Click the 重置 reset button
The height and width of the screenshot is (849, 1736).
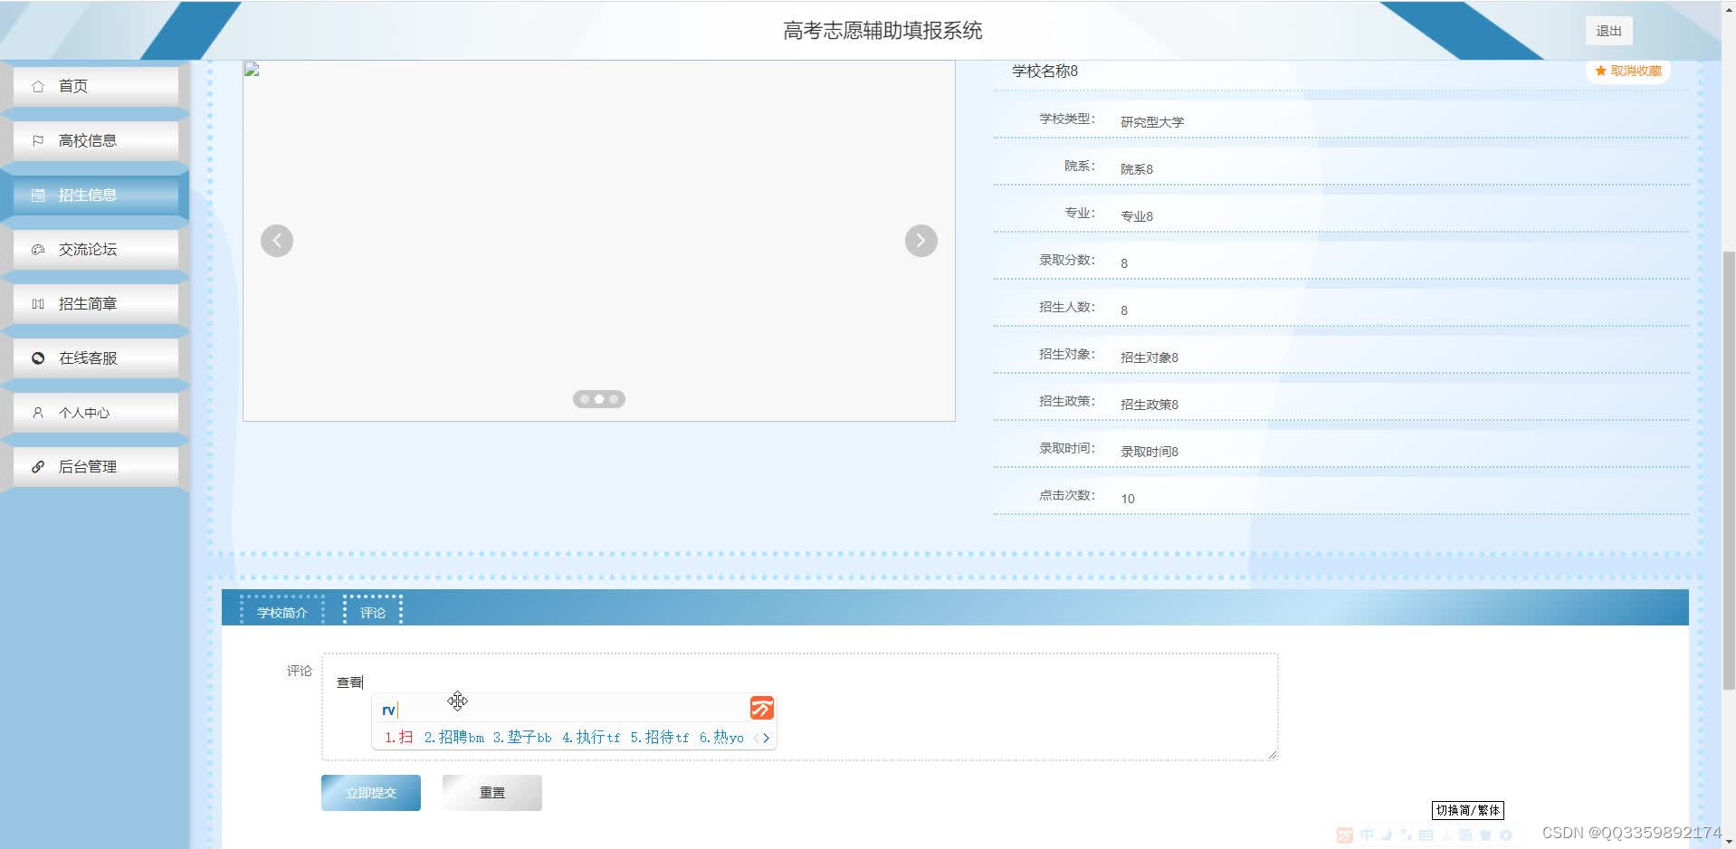pyautogui.click(x=492, y=793)
